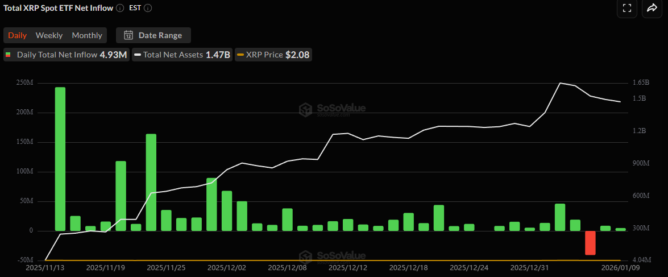
Task: Click the Total XRP Spot ETF Net Inflow title
Action: (58, 9)
